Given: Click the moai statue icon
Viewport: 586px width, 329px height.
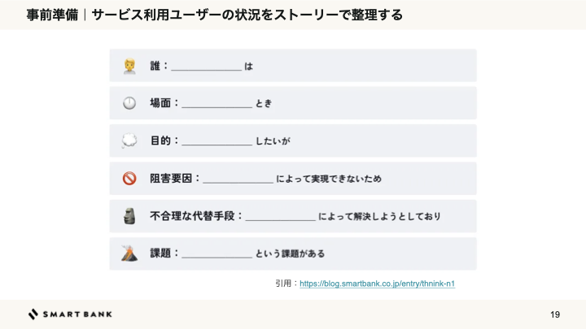Looking at the screenshot, I should point(129,216).
